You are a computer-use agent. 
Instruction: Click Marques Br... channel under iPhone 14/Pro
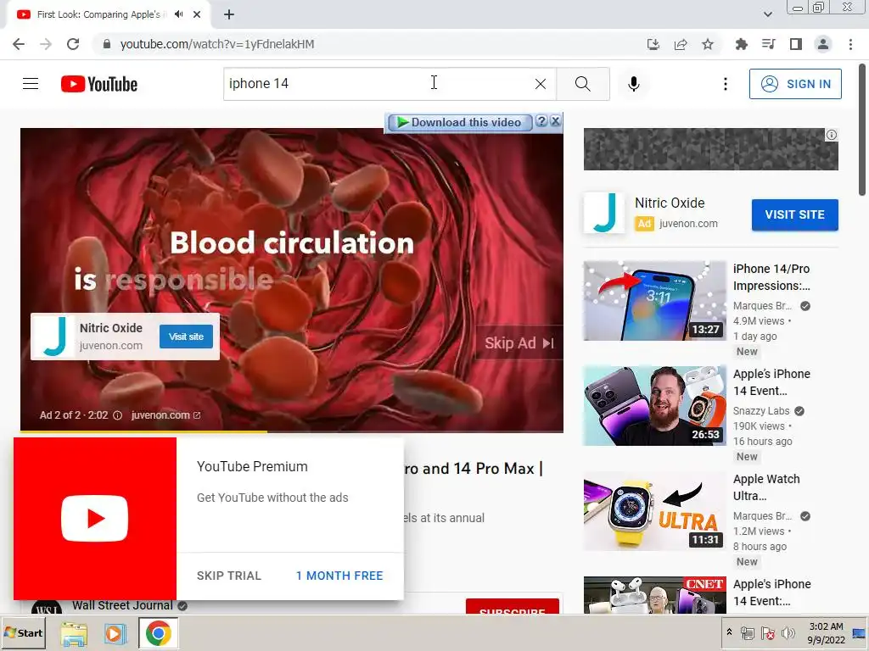(762, 305)
